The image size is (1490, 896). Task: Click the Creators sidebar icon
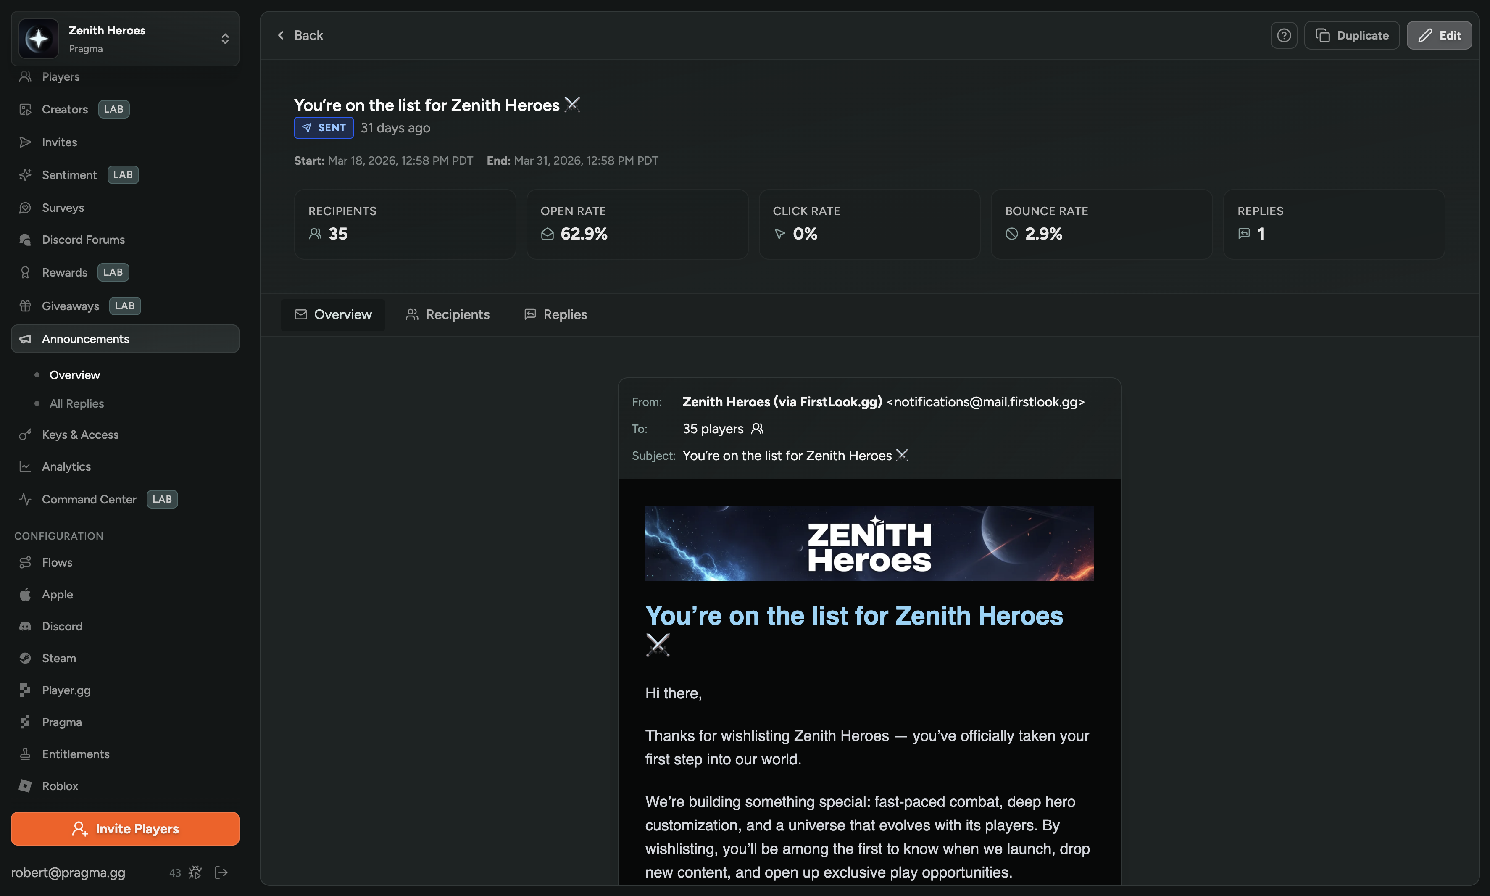(x=25, y=109)
